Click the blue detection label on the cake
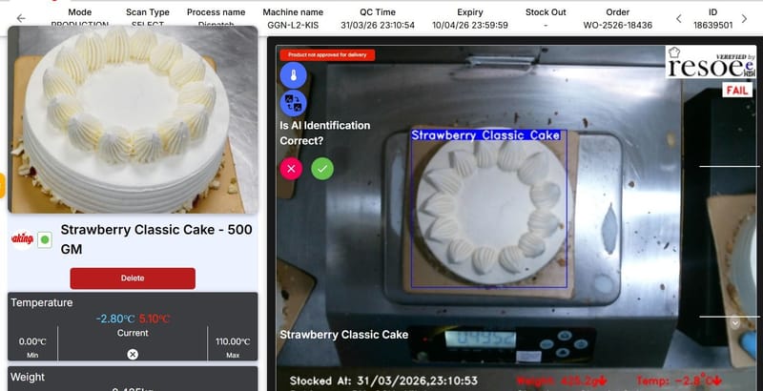This screenshot has width=763, height=391. click(485, 135)
